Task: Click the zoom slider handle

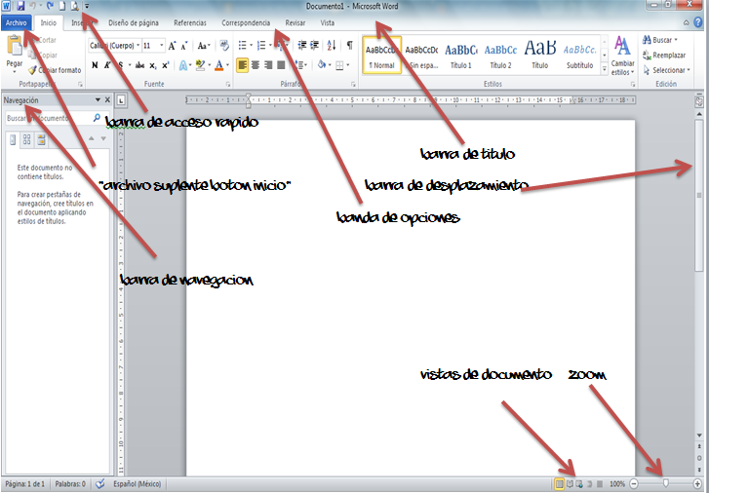Action: point(665,483)
